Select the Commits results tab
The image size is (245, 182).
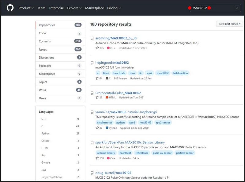(60, 41)
